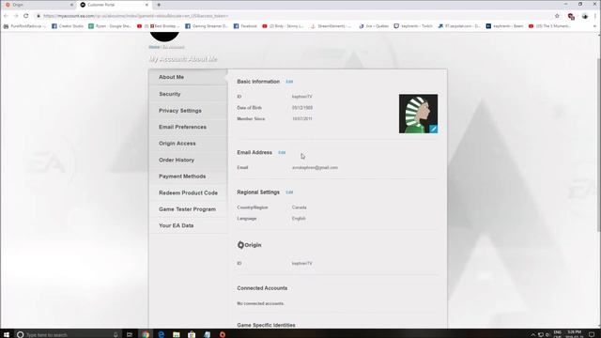601x338 pixels.
Task: Click the email address value
Action: [315, 167]
